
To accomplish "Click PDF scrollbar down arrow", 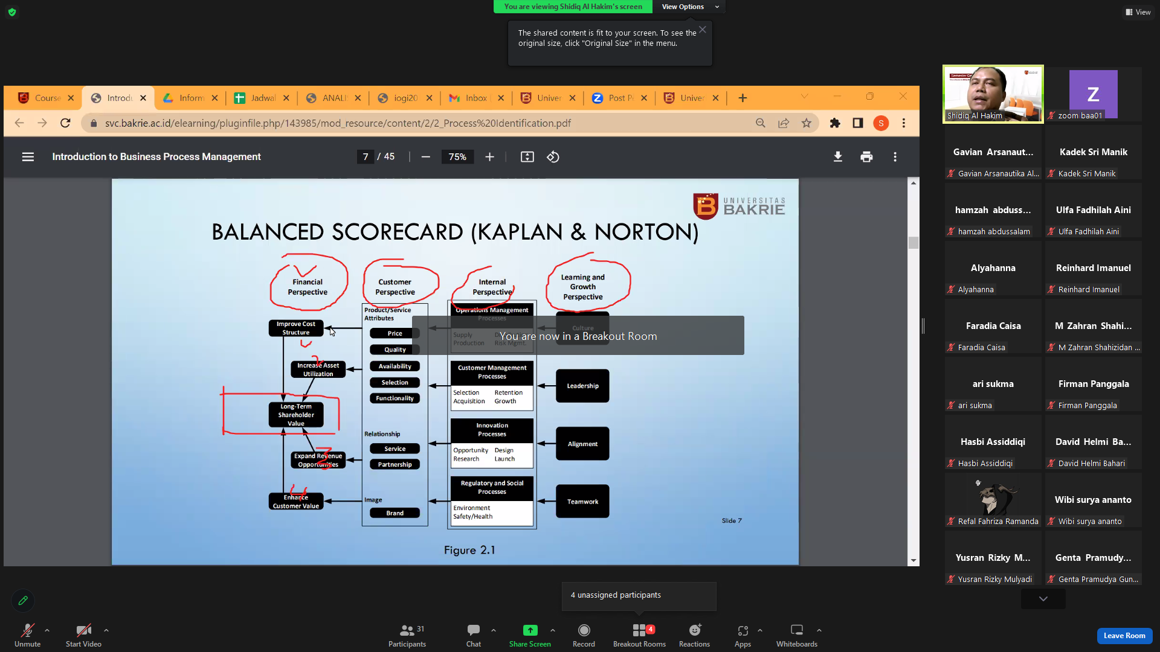I will pyautogui.click(x=913, y=561).
